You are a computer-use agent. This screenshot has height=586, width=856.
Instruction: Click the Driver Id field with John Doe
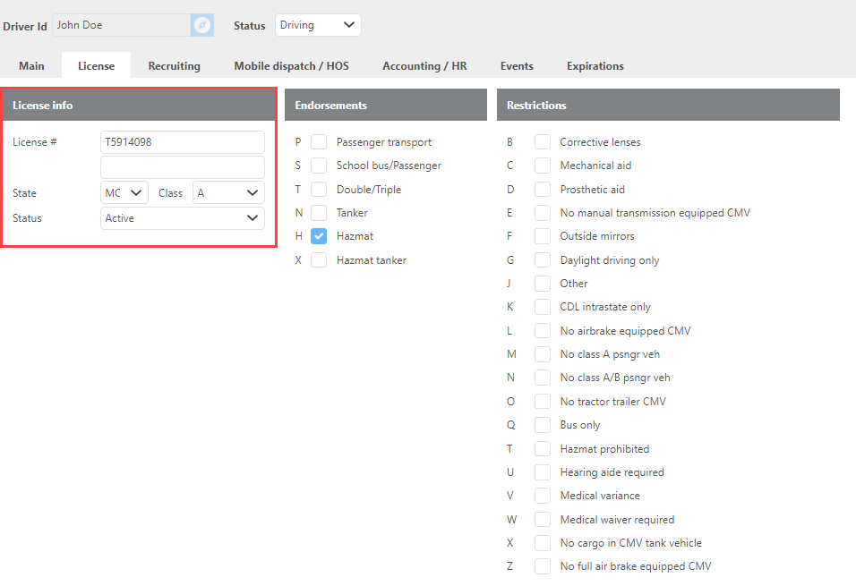pos(121,25)
